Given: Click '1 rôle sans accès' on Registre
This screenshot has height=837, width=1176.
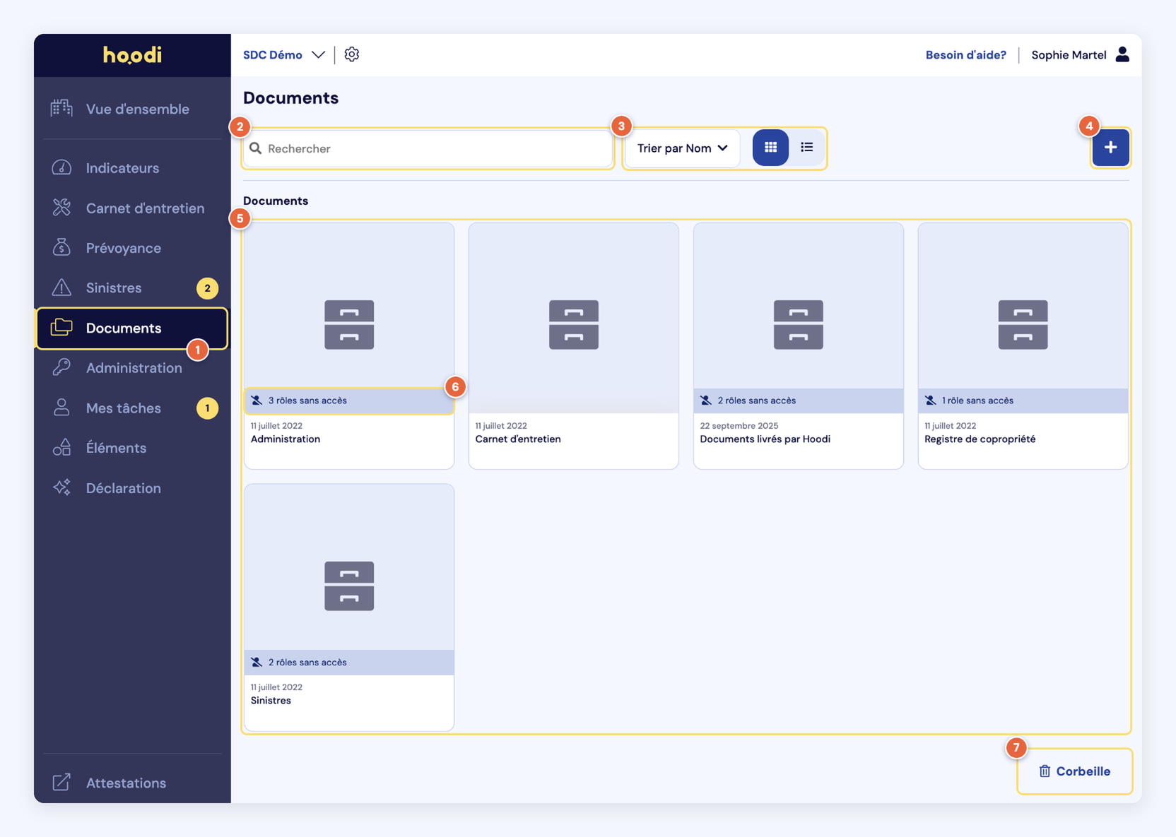Looking at the screenshot, I should (1023, 400).
